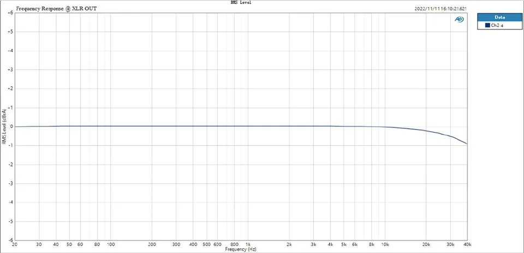Click the timestamp 2022/11/11 16:10:21.621

440,9
